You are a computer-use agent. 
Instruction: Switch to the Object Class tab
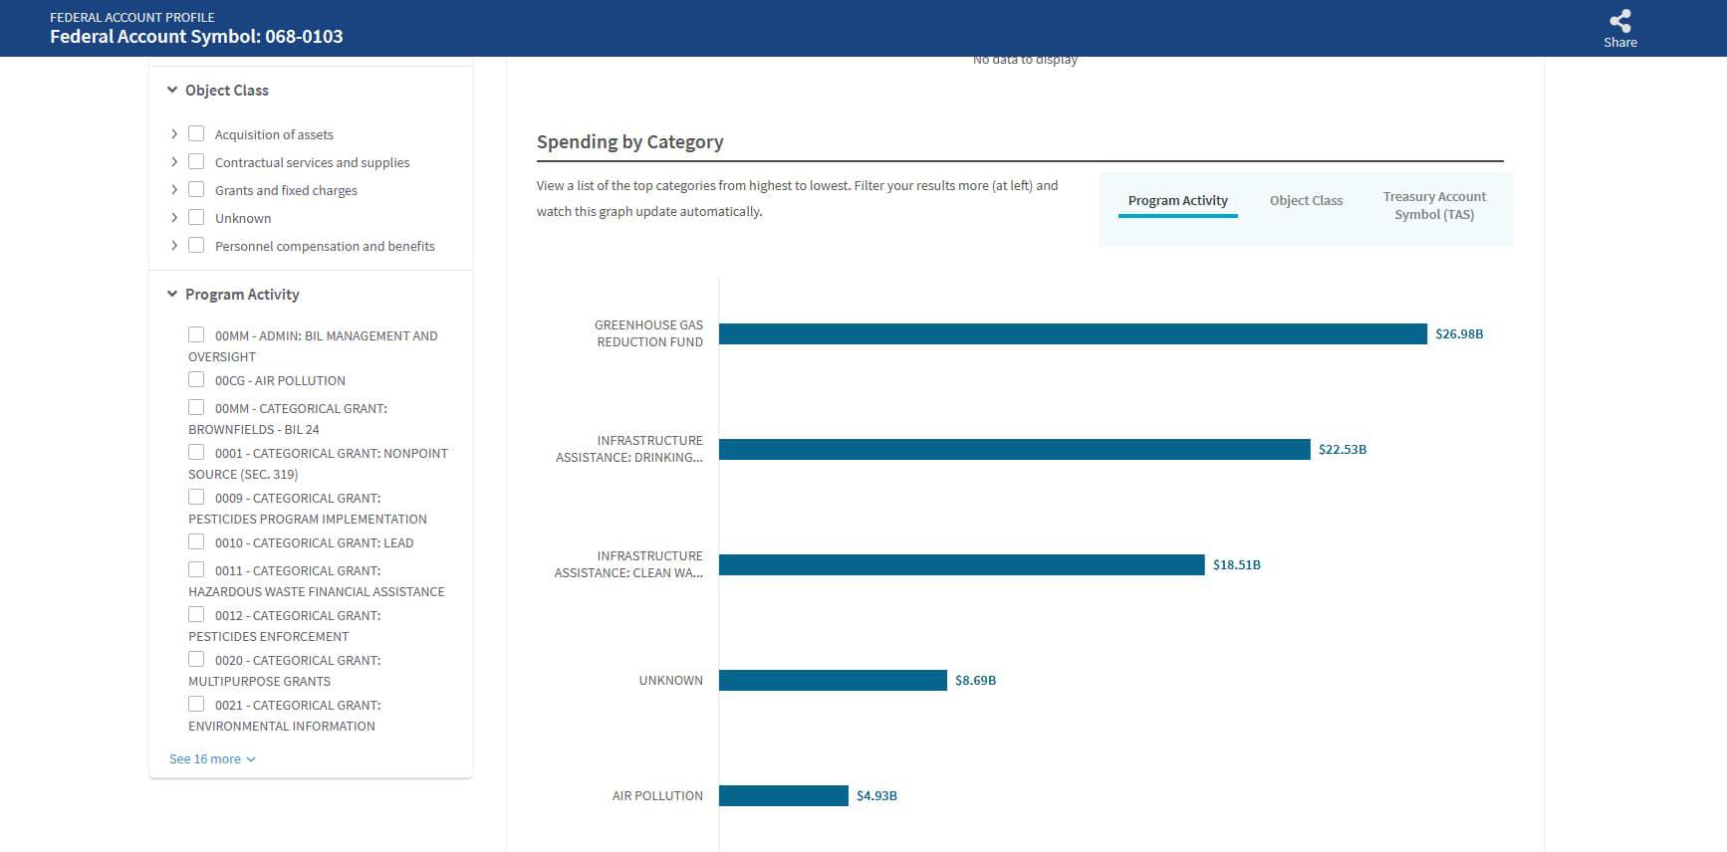(1306, 201)
